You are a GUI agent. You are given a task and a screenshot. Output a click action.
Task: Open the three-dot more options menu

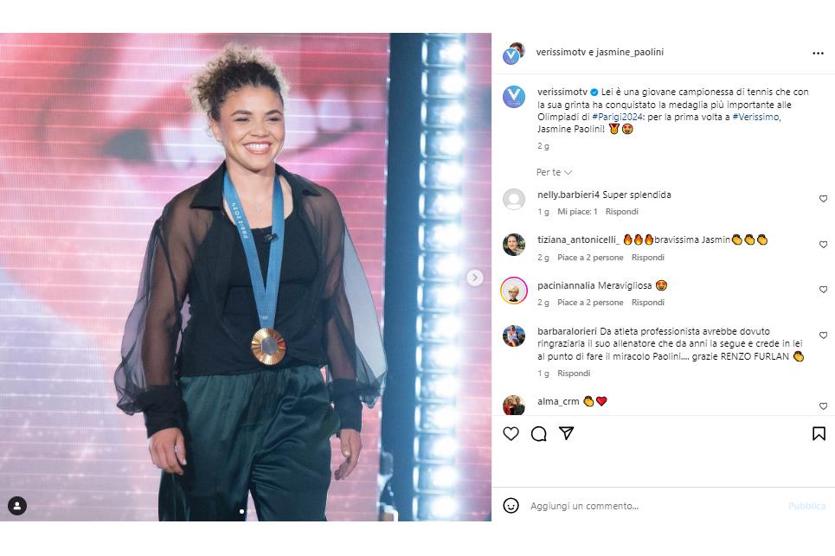tap(818, 54)
